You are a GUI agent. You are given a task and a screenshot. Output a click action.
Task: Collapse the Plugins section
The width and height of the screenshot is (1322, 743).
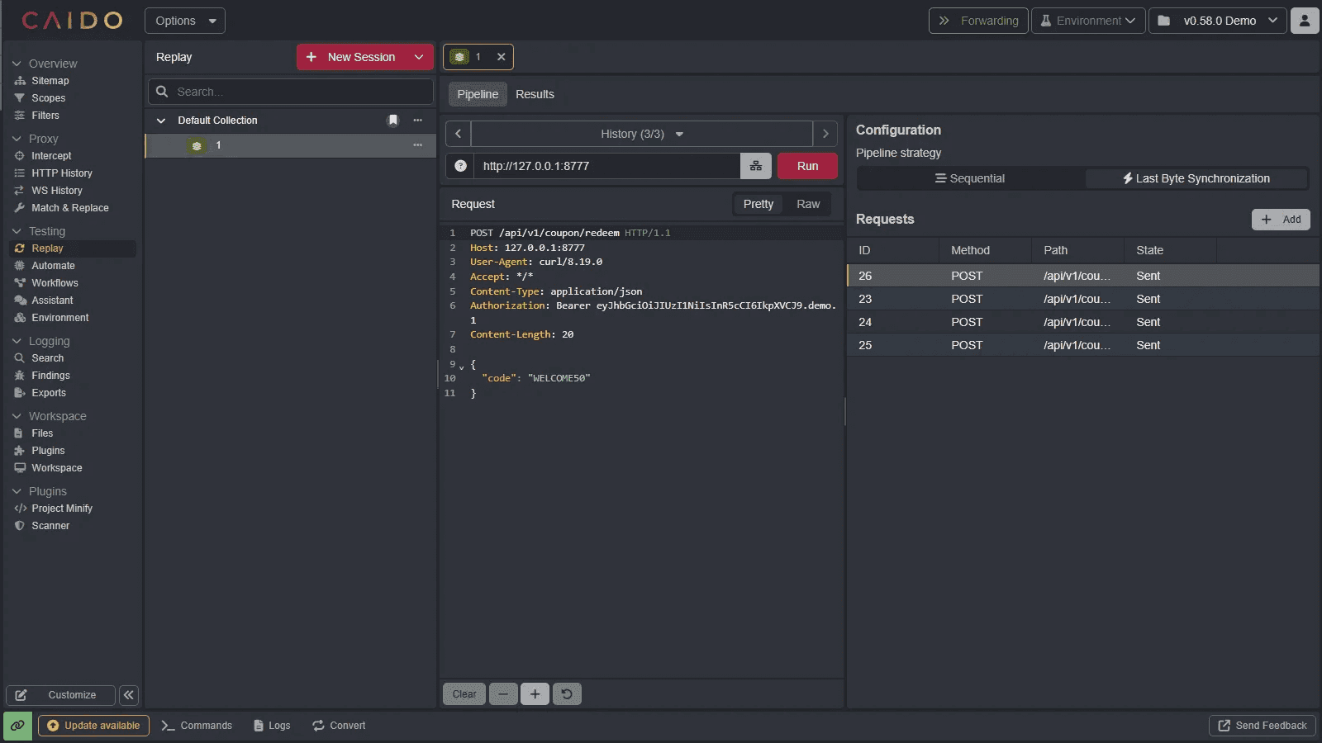click(x=17, y=491)
